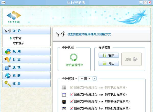Toggle the bat batch interception checkbox

[x=72, y=108]
